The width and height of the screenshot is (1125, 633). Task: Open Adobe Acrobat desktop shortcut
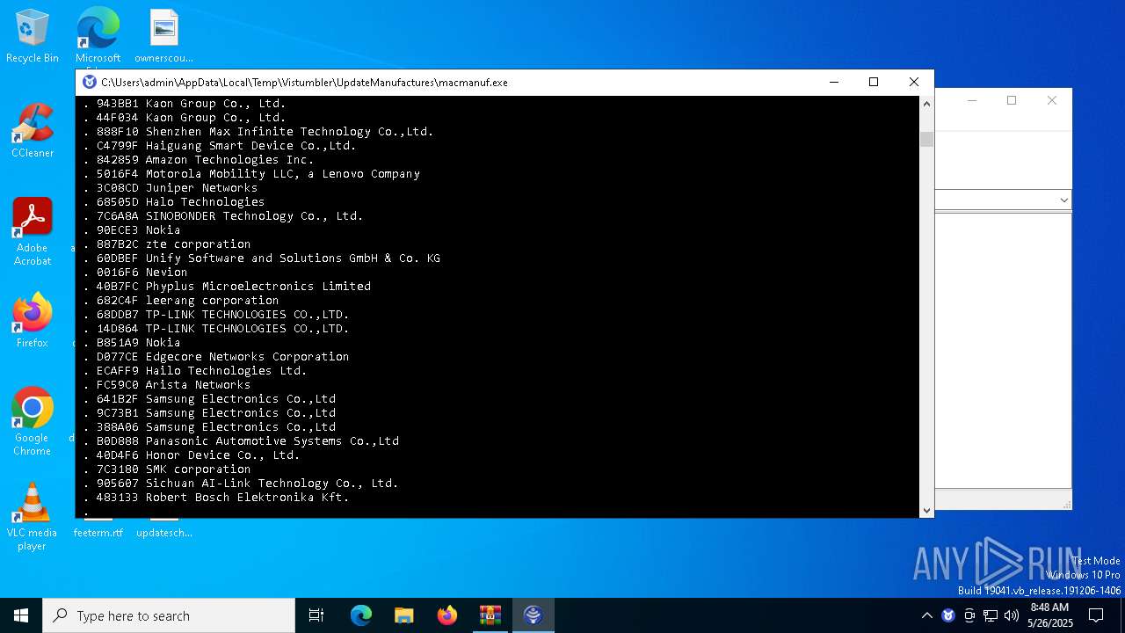33,232
